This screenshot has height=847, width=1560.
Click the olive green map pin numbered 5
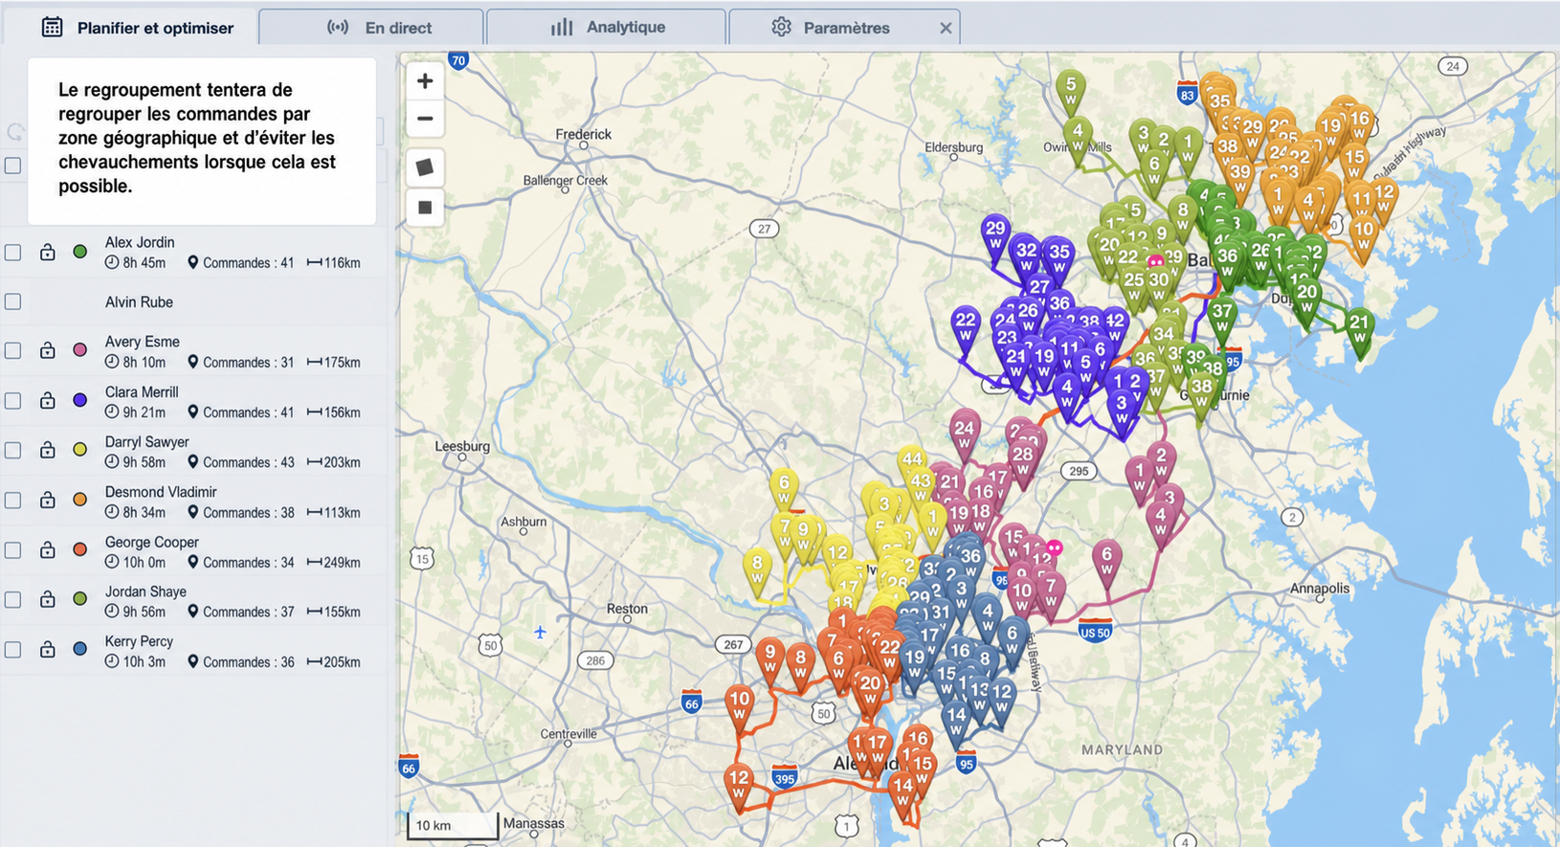coord(1071,90)
